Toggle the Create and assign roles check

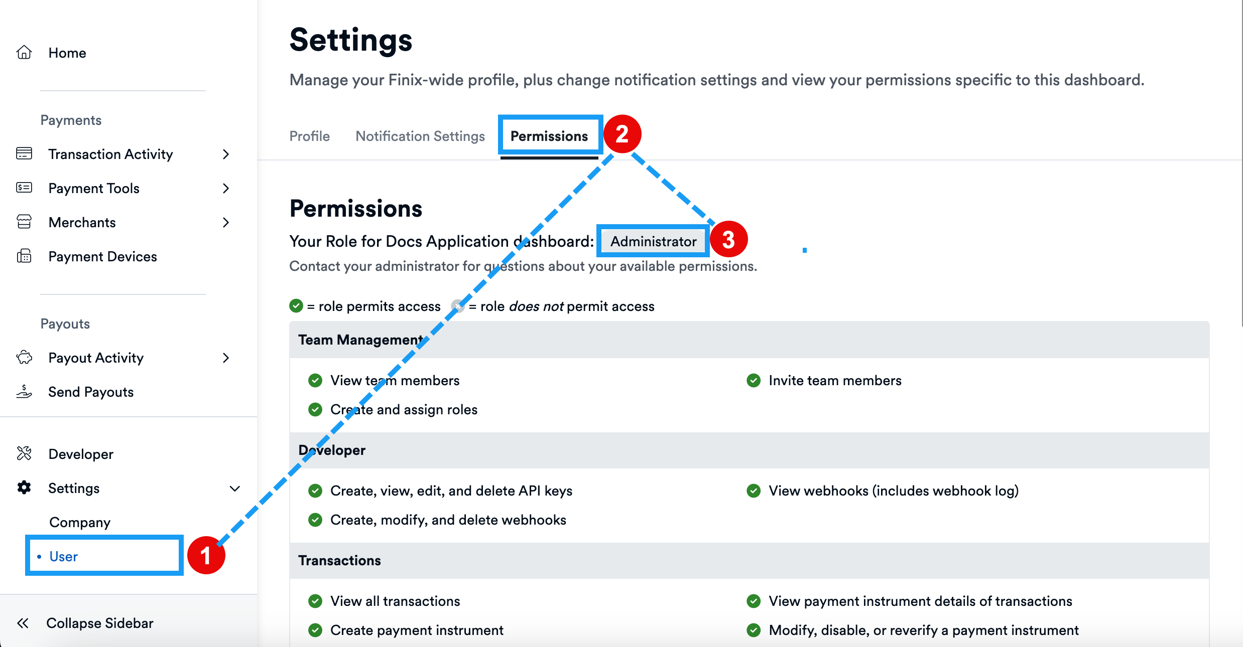(315, 409)
